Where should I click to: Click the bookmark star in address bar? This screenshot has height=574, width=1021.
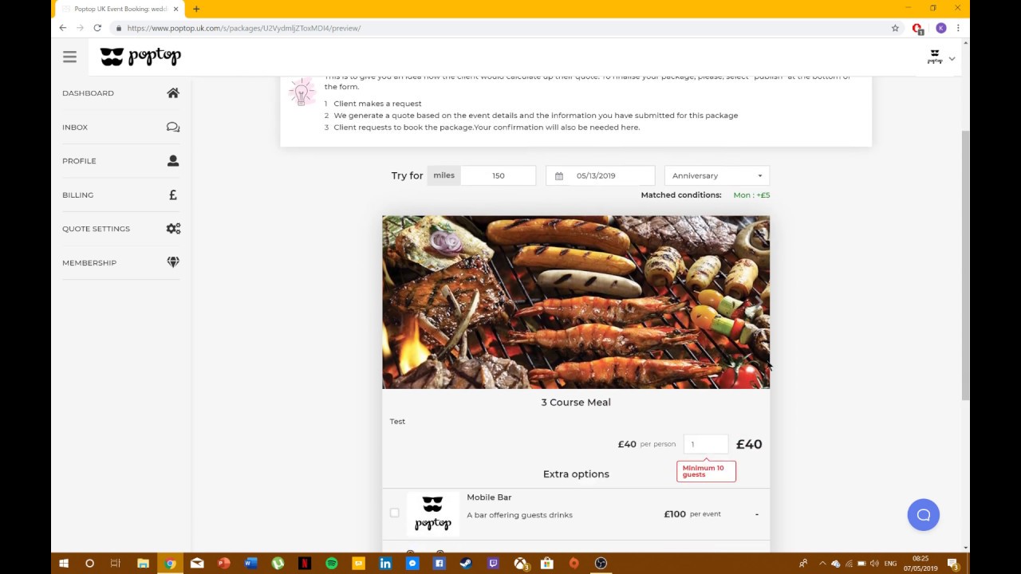click(895, 28)
